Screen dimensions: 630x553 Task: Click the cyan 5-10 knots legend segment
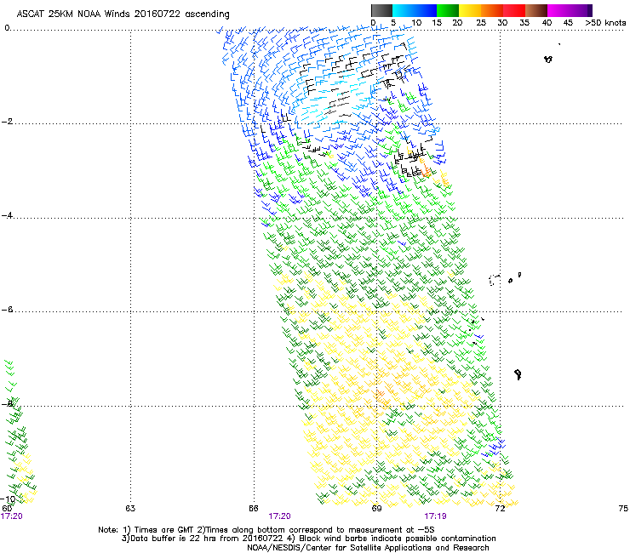(x=404, y=10)
